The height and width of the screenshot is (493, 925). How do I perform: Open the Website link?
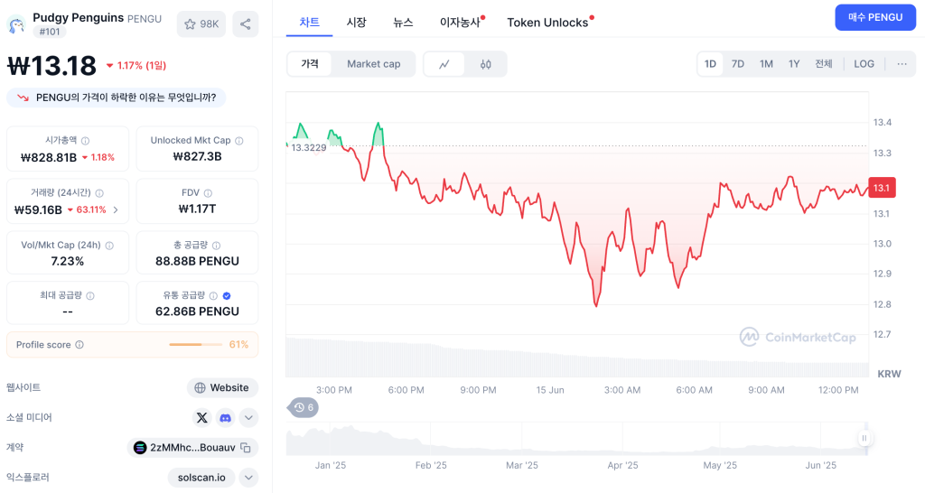tap(222, 387)
